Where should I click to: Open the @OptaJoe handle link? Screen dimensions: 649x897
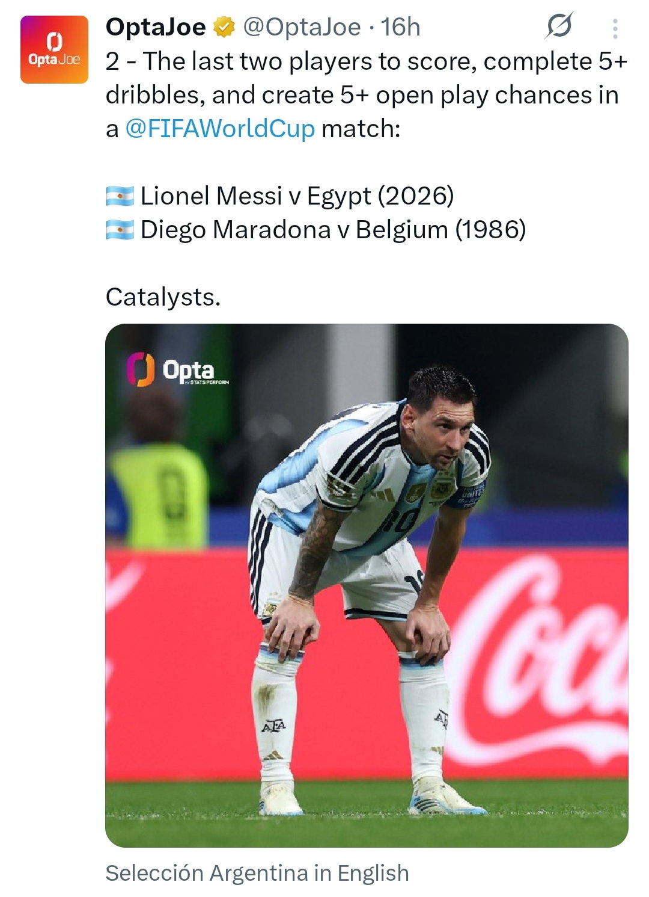(x=301, y=27)
